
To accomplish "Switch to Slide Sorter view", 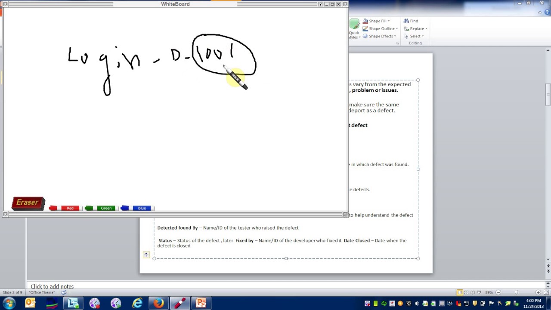I will click(x=466, y=293).
